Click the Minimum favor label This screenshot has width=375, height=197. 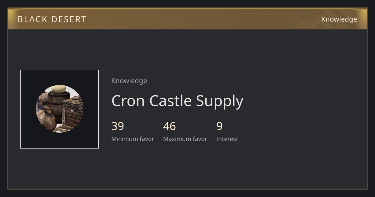[132, 139]
